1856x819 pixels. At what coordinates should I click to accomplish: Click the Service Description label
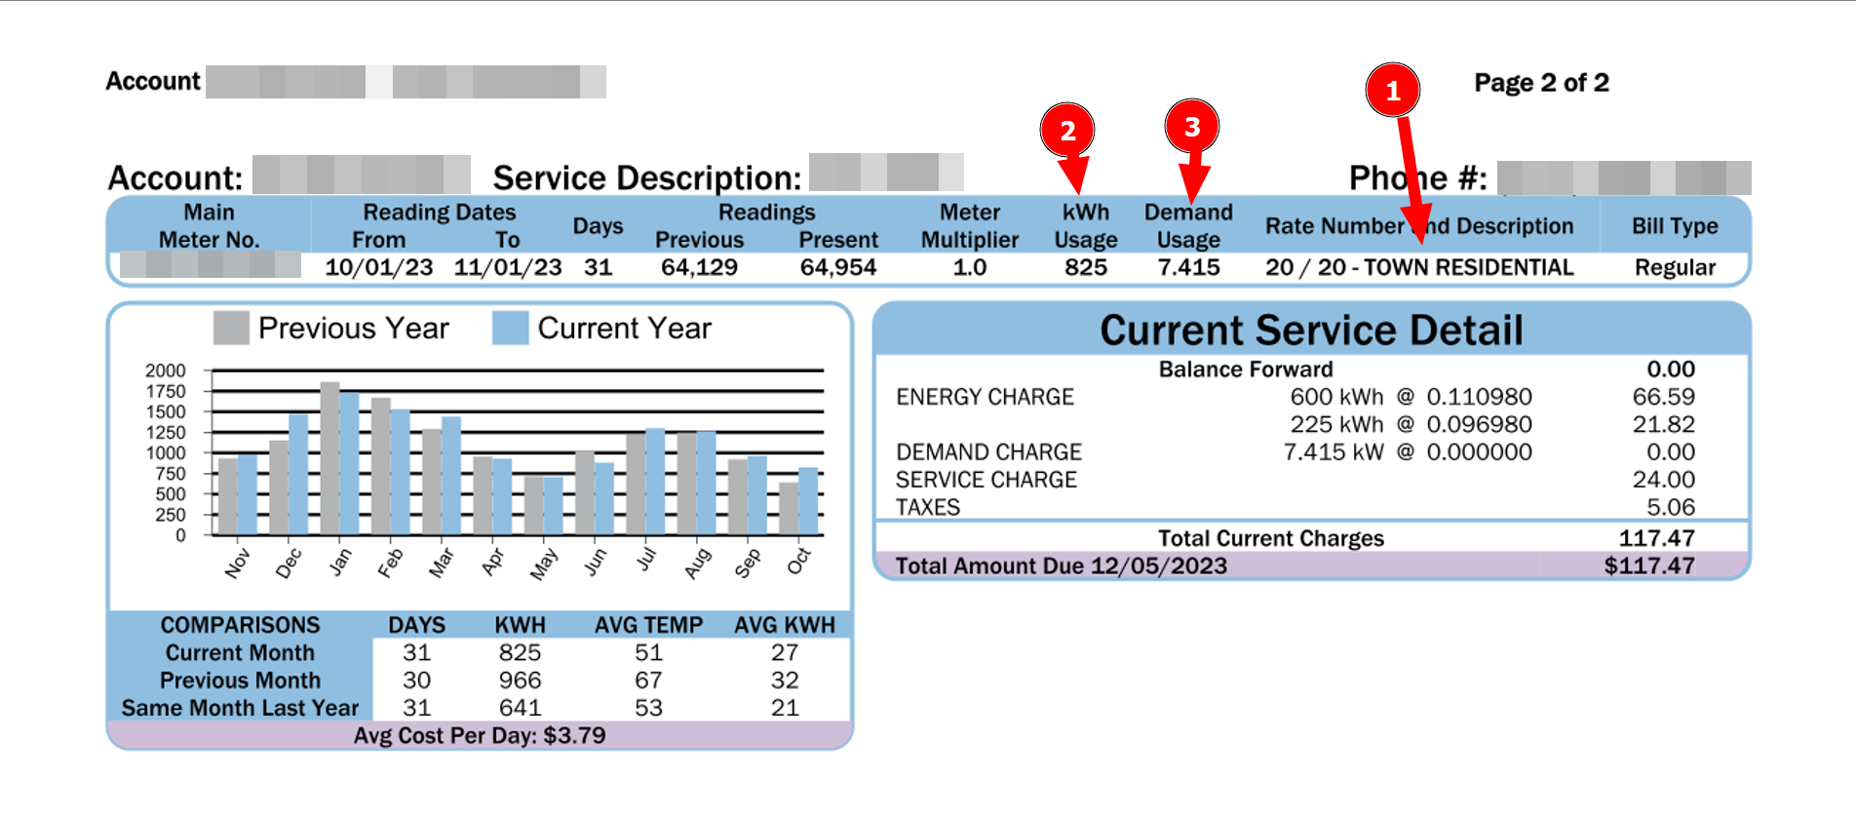(647, 177)
